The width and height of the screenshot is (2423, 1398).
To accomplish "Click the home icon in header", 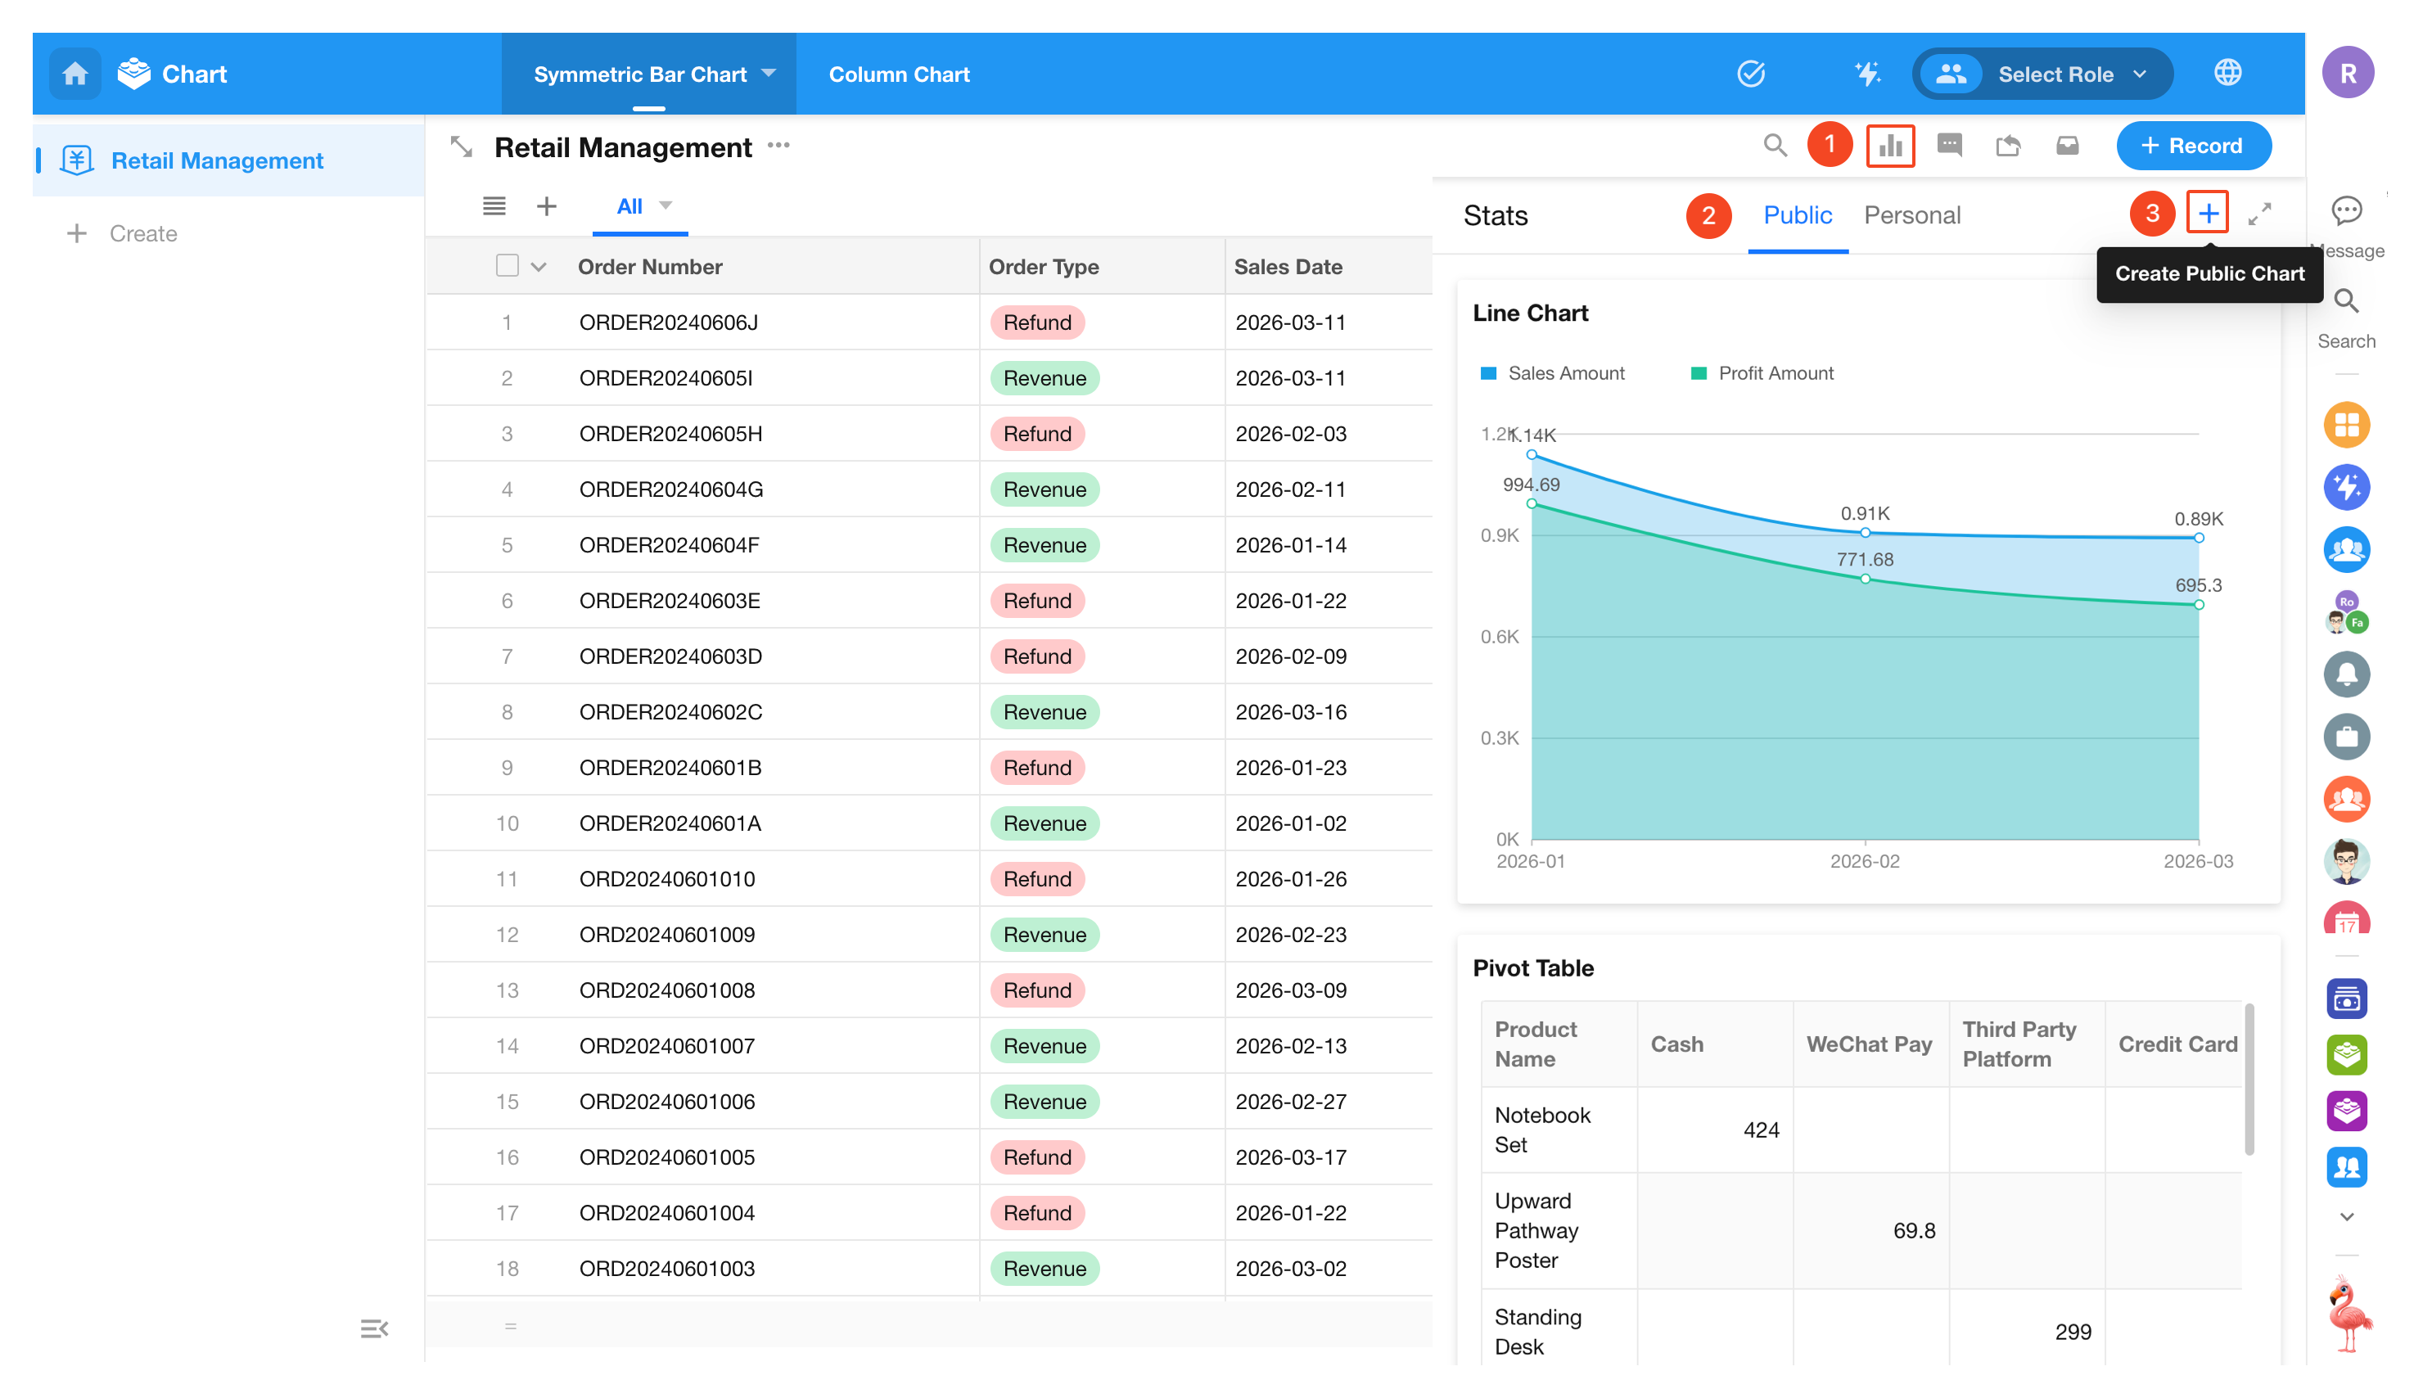I will [x=74, y=74].
